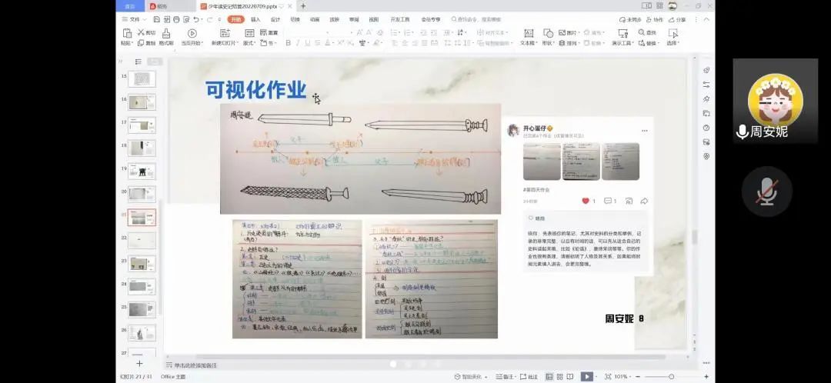Viewport: 831px width, 383px height.
Task: Open a new tab with the plus button
Action: [303, 6]
